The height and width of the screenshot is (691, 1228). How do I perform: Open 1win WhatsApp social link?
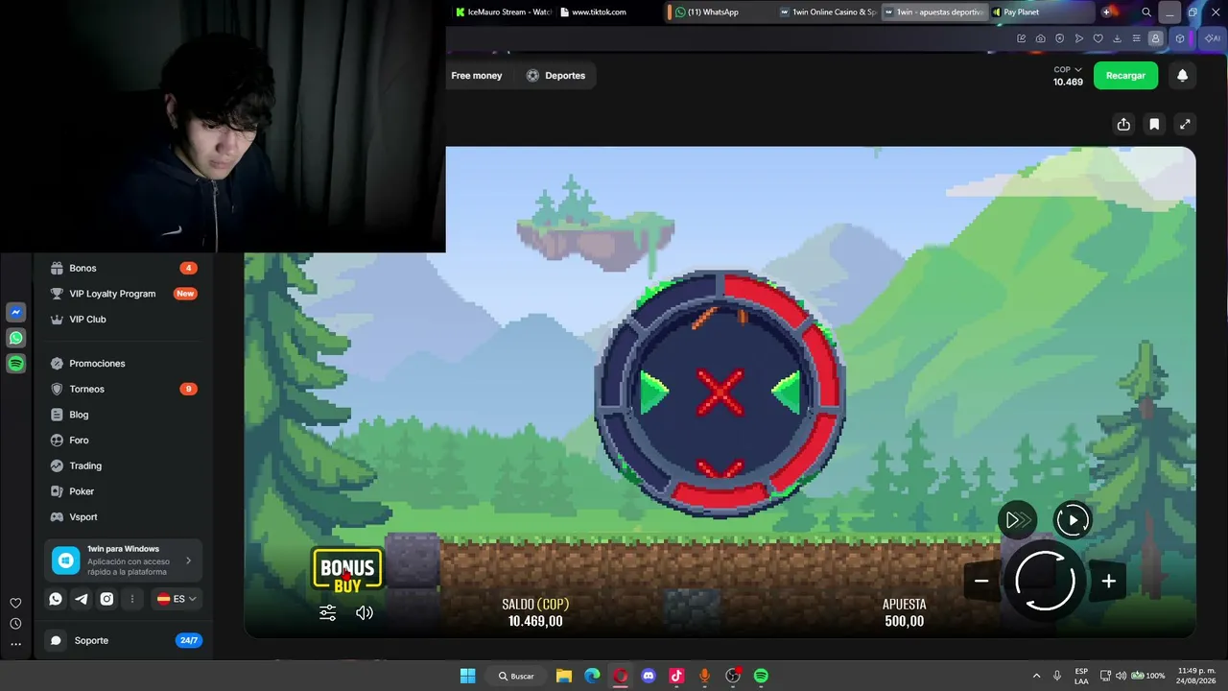[56, 599]
